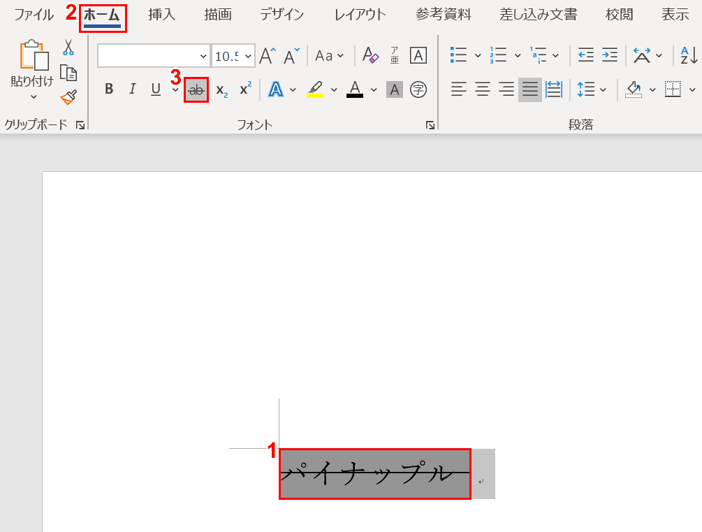Apply yellow text highlight pen
The width and height of the screenshot is (702, 532).
click(x=315, y=89)
